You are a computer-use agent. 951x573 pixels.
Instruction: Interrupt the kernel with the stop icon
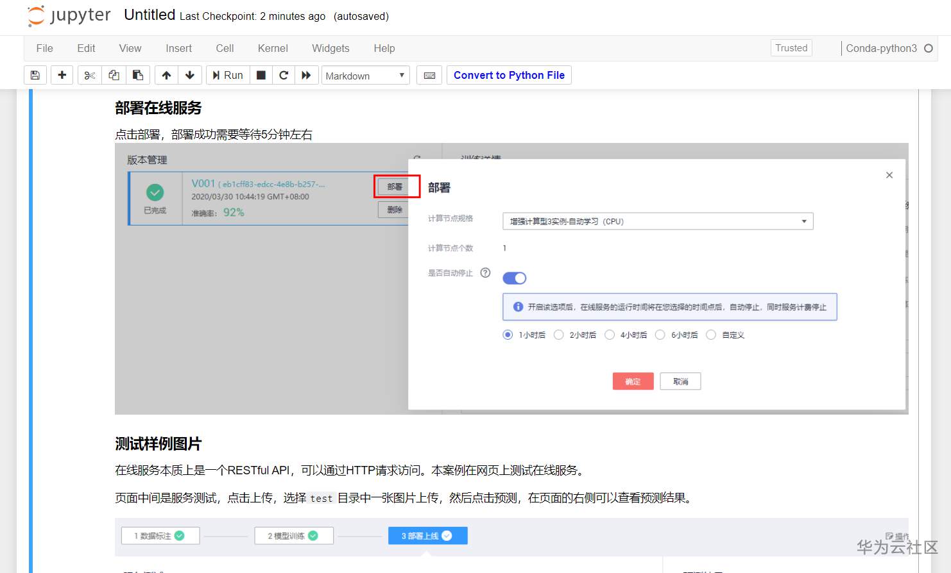pos(261,75)
